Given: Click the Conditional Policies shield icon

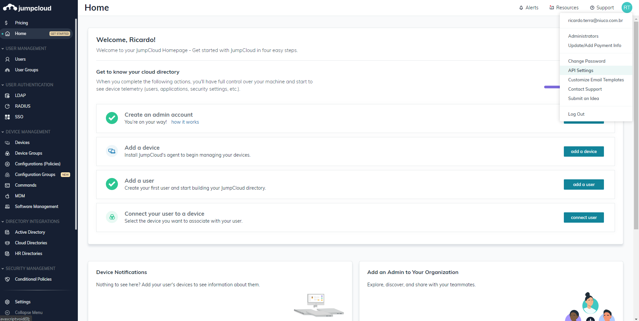Looking at the screenshot, I should point(7,279).
